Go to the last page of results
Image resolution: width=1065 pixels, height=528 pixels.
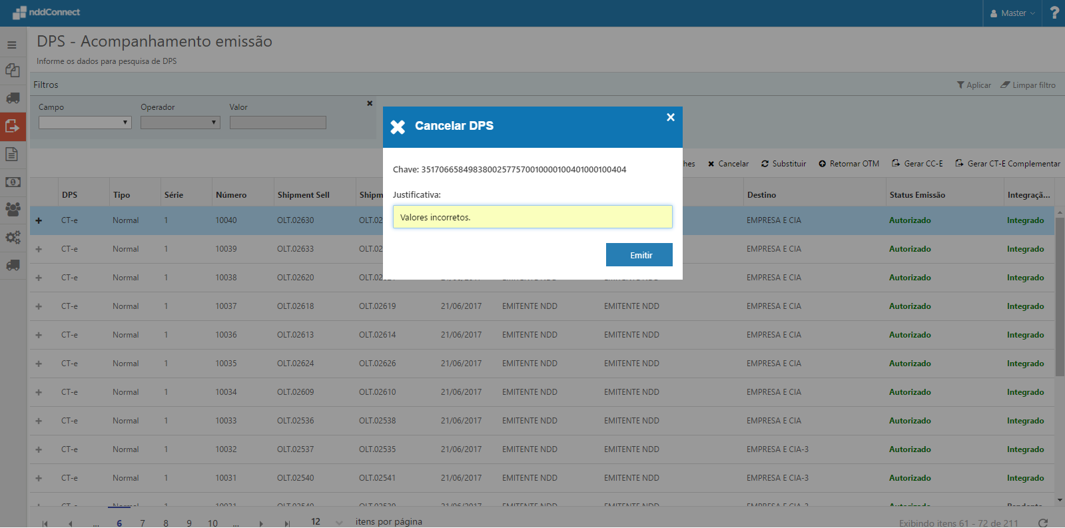tap(286, 523)
